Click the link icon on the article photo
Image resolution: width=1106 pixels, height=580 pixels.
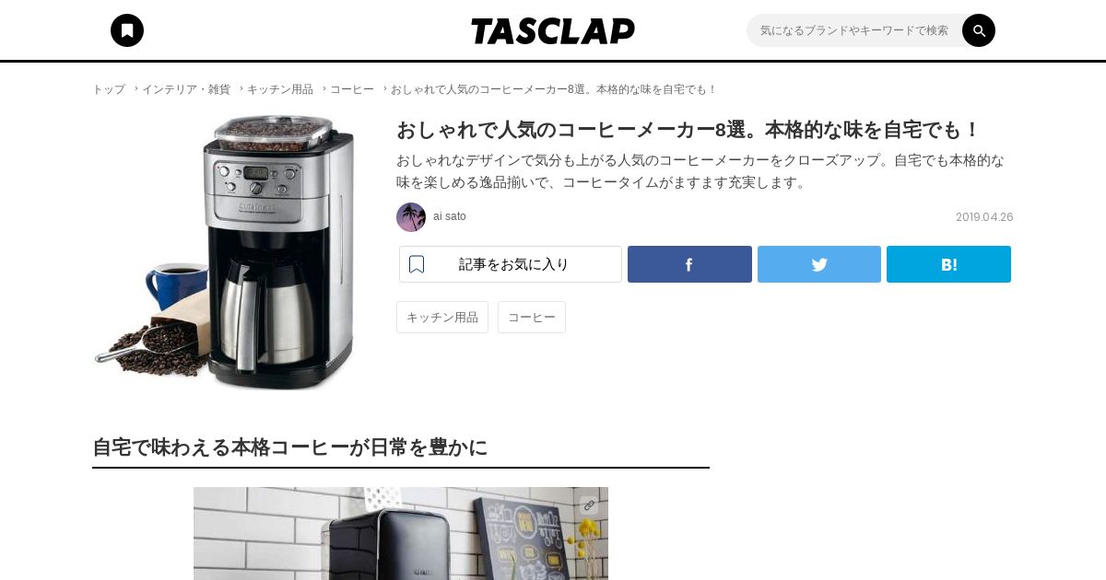589,505
